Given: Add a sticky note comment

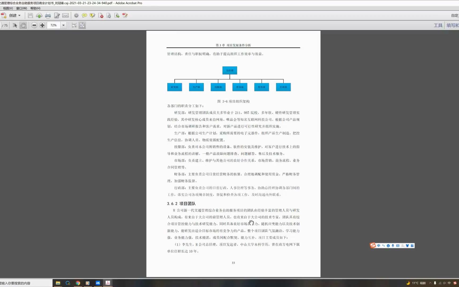Looking at the screenshot, I should pos(84,15).
